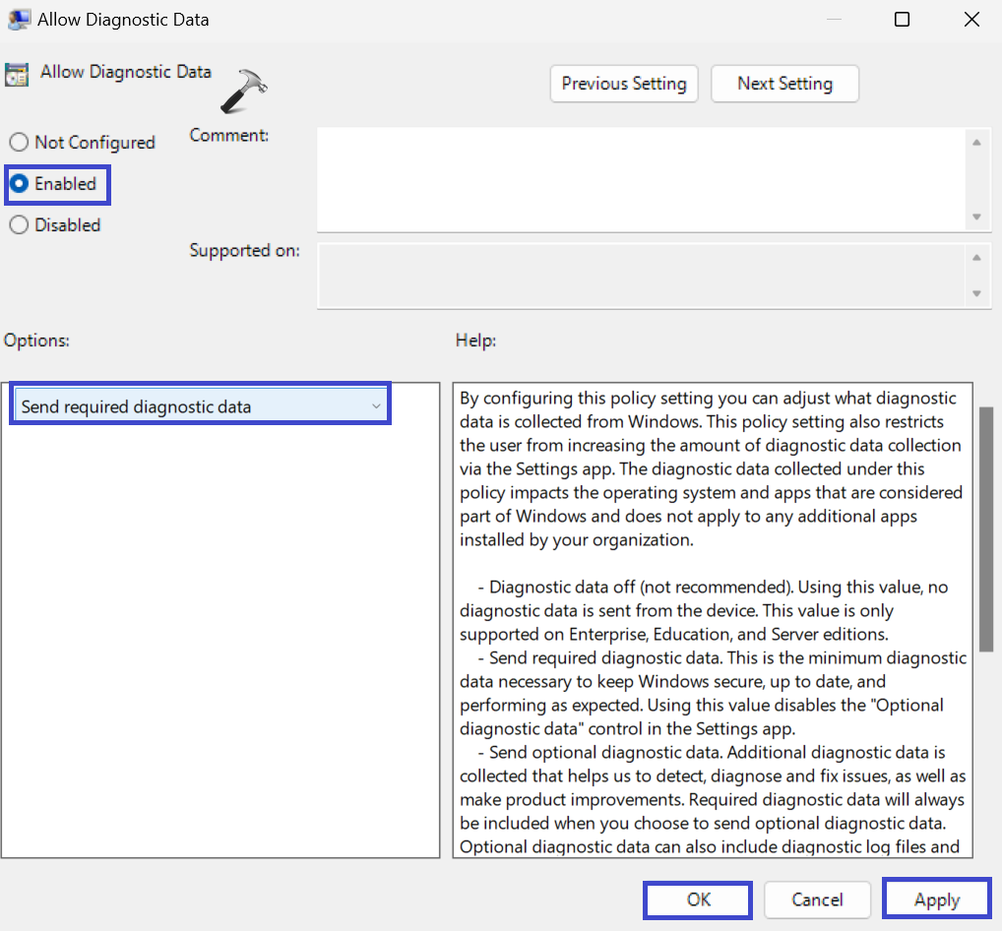1002x931 pixels.
Task: Click the policy icon beside the setting heading
Action: (16, 75)
